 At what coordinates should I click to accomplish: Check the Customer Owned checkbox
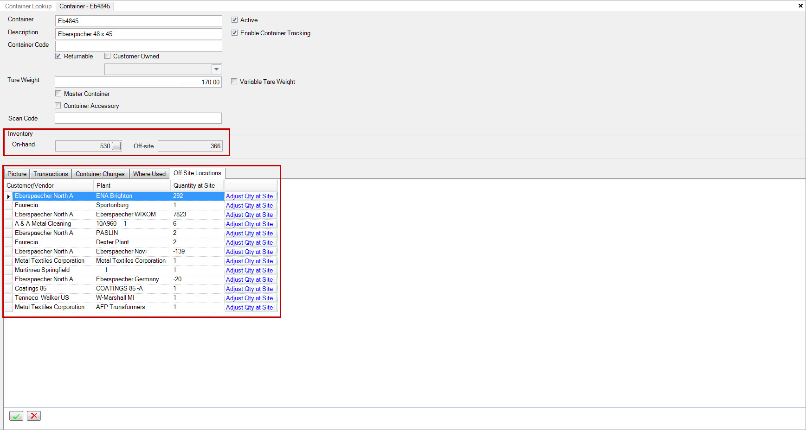pos(108,56)
